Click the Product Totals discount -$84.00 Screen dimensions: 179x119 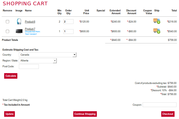tap(131, 40)
